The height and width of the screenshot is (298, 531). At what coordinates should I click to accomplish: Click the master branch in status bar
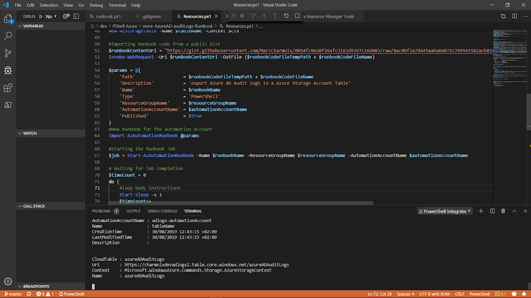tap(13, 294)
